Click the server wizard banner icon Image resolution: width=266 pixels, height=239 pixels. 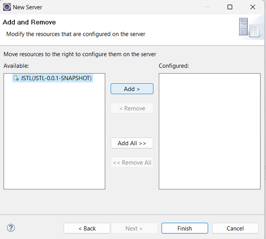pos(248,27)
